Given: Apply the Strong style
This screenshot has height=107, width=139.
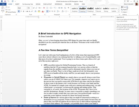Looking at the screenshot, I should [106, 9].
